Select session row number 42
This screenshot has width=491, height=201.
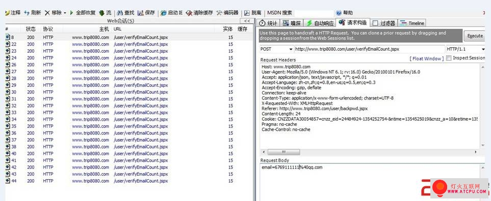point(128,167)
